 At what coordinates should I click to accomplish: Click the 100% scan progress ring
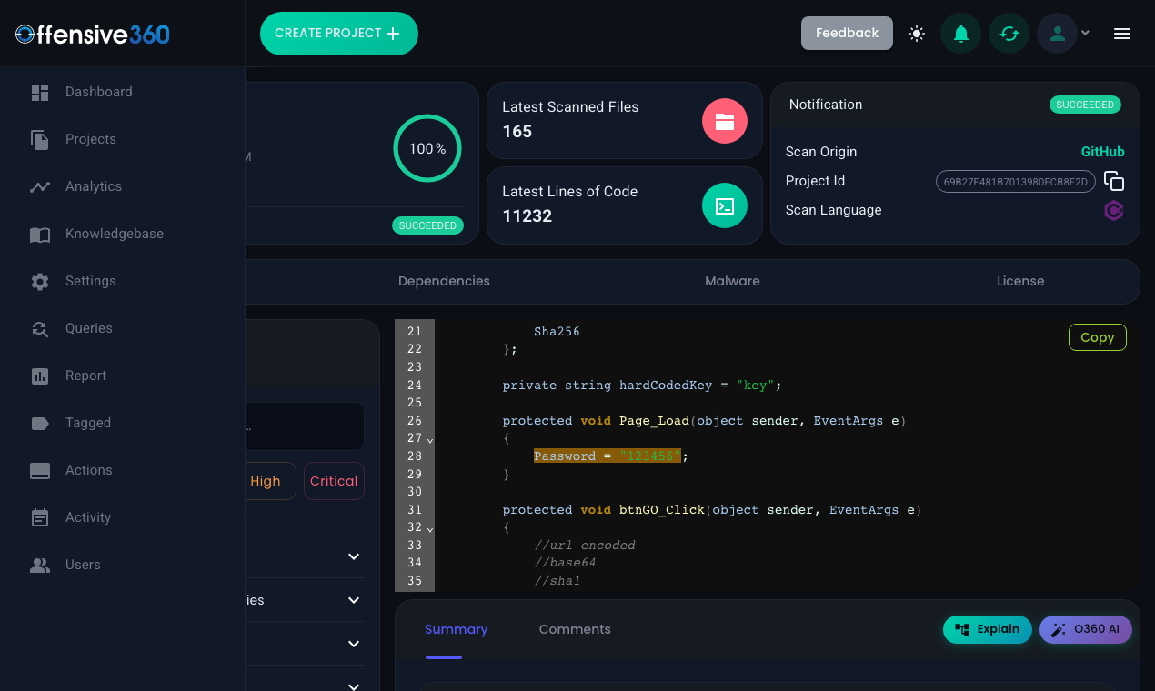[427, 148]
